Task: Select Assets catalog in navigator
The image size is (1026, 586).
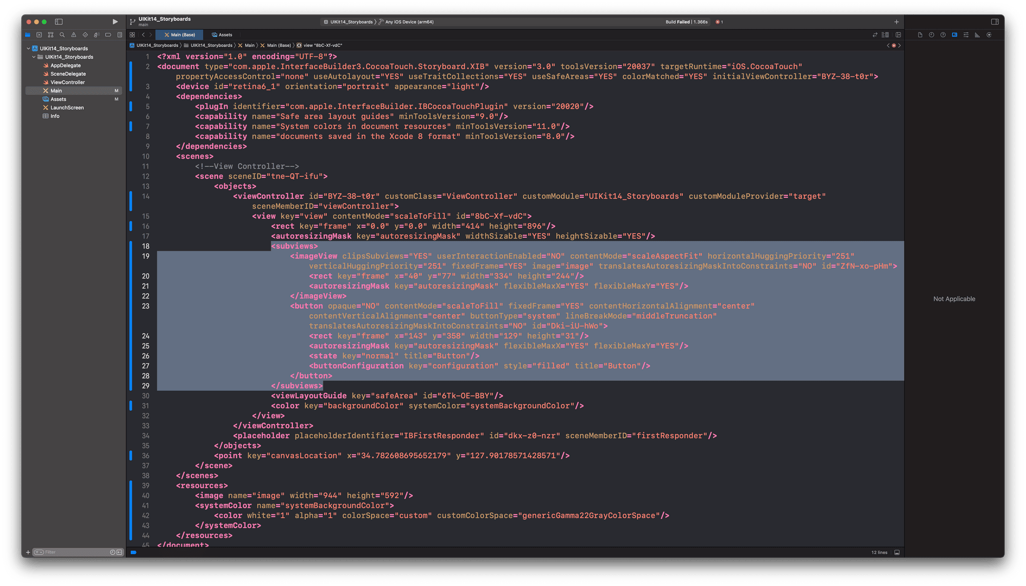Action: pyautogui.click(x=58, y=99)
